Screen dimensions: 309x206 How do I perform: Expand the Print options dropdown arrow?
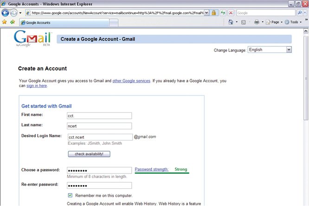(x=262, y=22)
